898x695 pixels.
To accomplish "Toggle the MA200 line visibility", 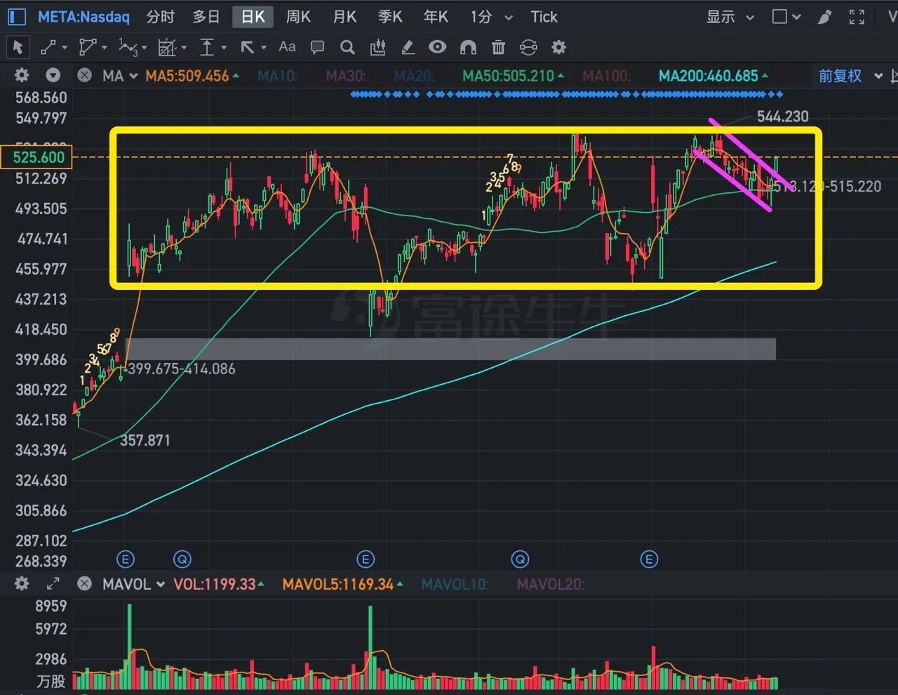I will [x=713, y=75].
